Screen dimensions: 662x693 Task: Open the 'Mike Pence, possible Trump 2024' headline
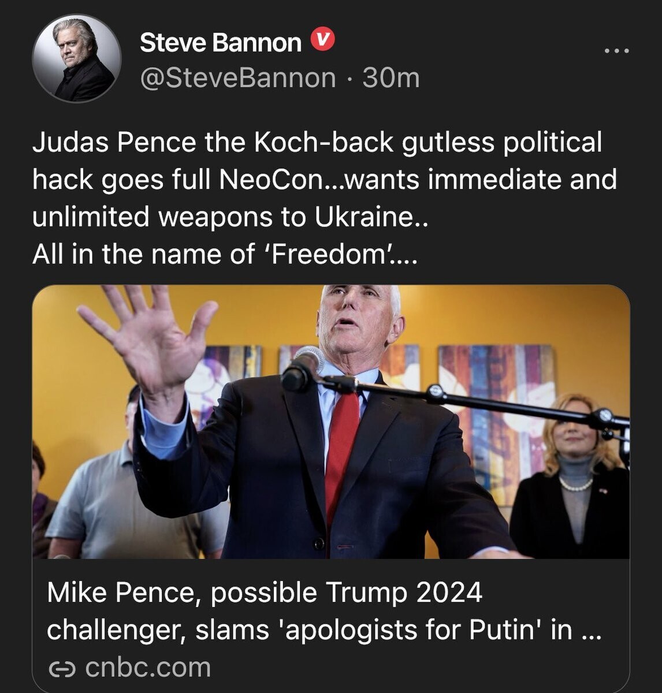pos(264,593)
